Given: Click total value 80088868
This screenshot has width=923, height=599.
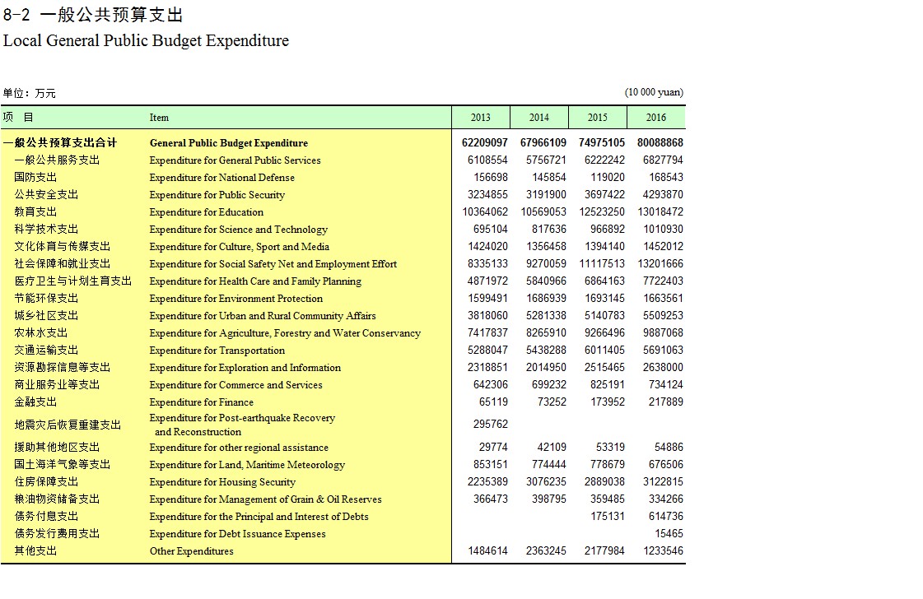Looking at the screenshot, I should [660, 142].
